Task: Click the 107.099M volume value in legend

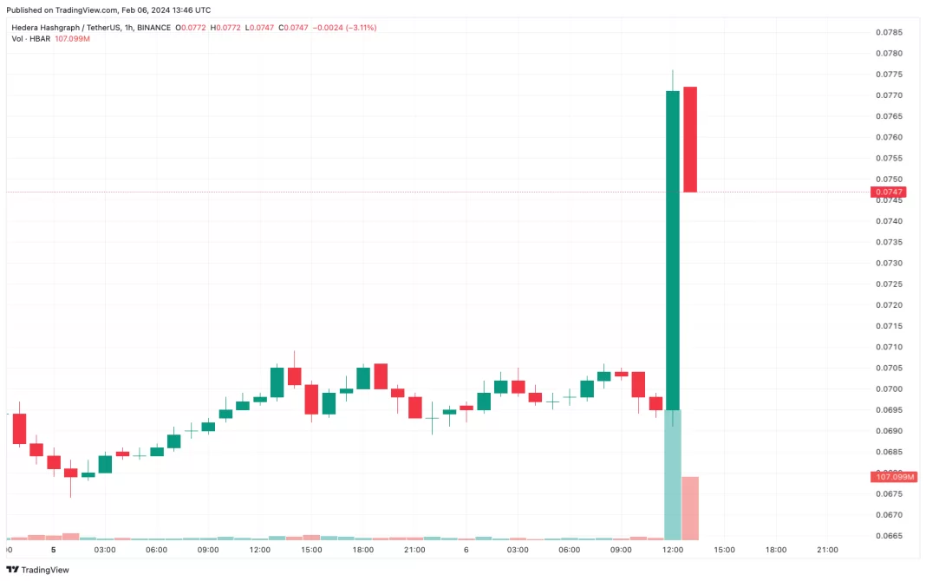Action: point(72,39)
